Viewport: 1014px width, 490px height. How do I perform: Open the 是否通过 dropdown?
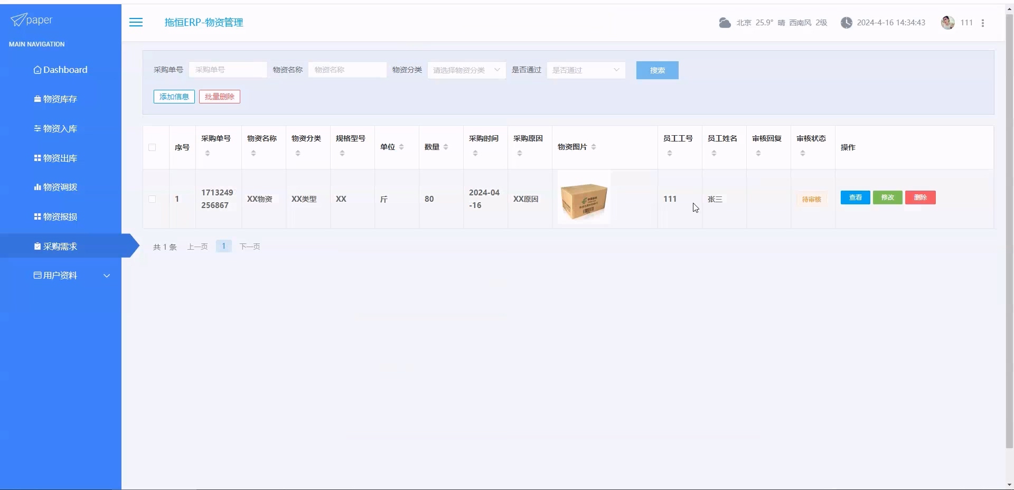click(585, 70)
